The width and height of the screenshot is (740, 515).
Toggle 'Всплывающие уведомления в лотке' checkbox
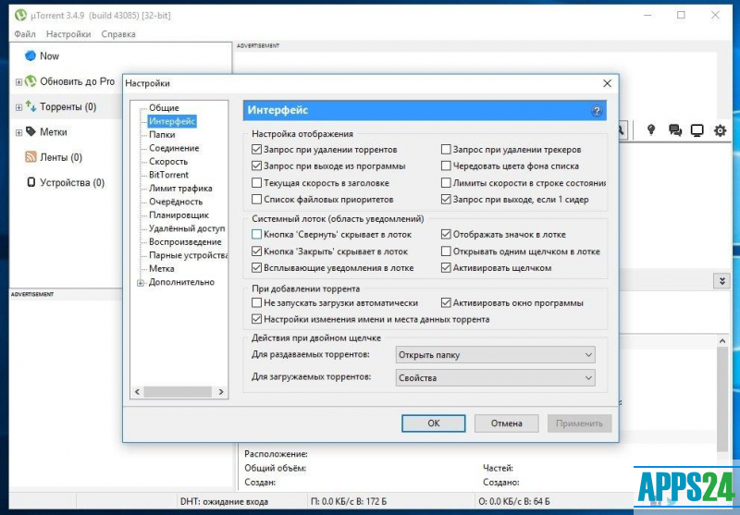tap(256, 268)
